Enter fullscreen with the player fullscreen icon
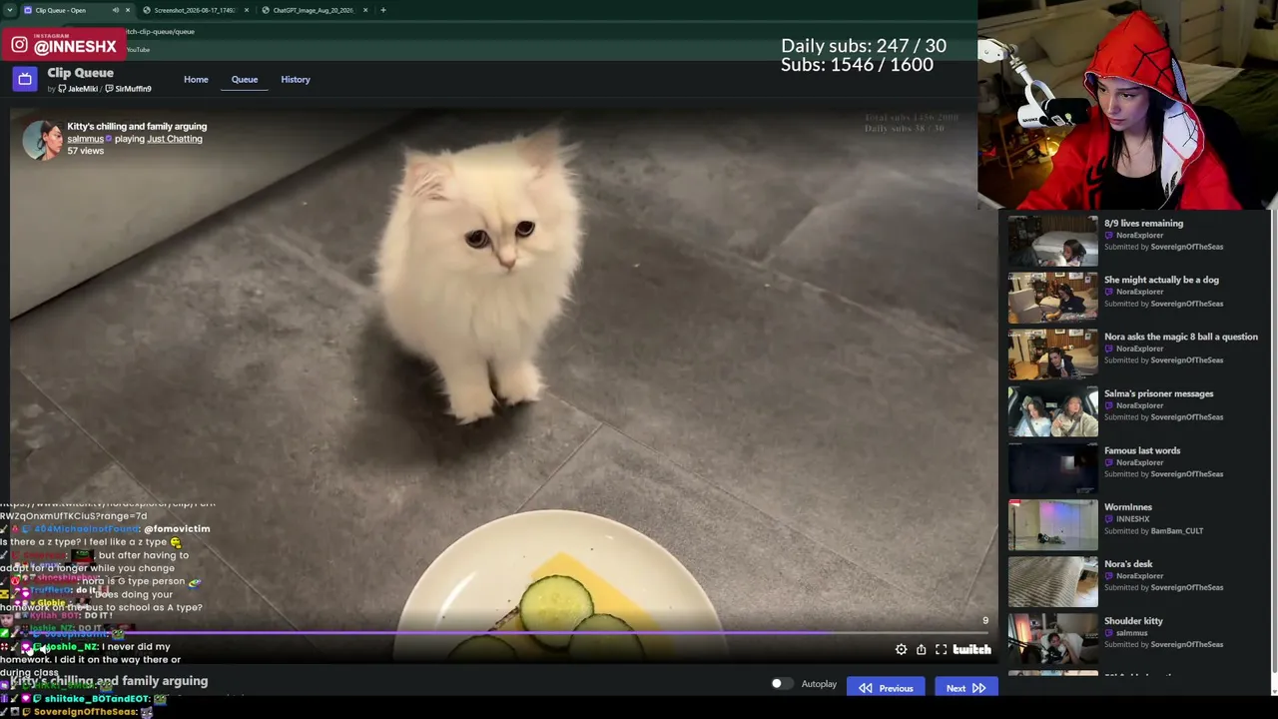The width and height of the screenshot is (1278, 719). 941,650
